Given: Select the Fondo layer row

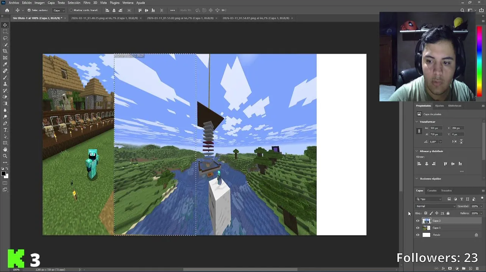Looking at the screenshot, I should coord(448,235).
